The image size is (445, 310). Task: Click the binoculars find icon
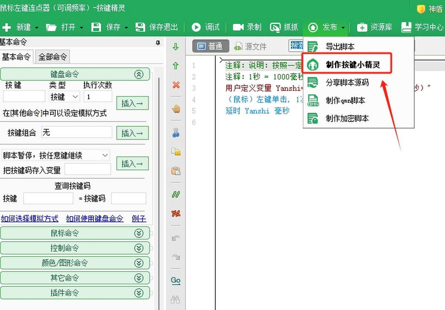[x=176, y=300]
